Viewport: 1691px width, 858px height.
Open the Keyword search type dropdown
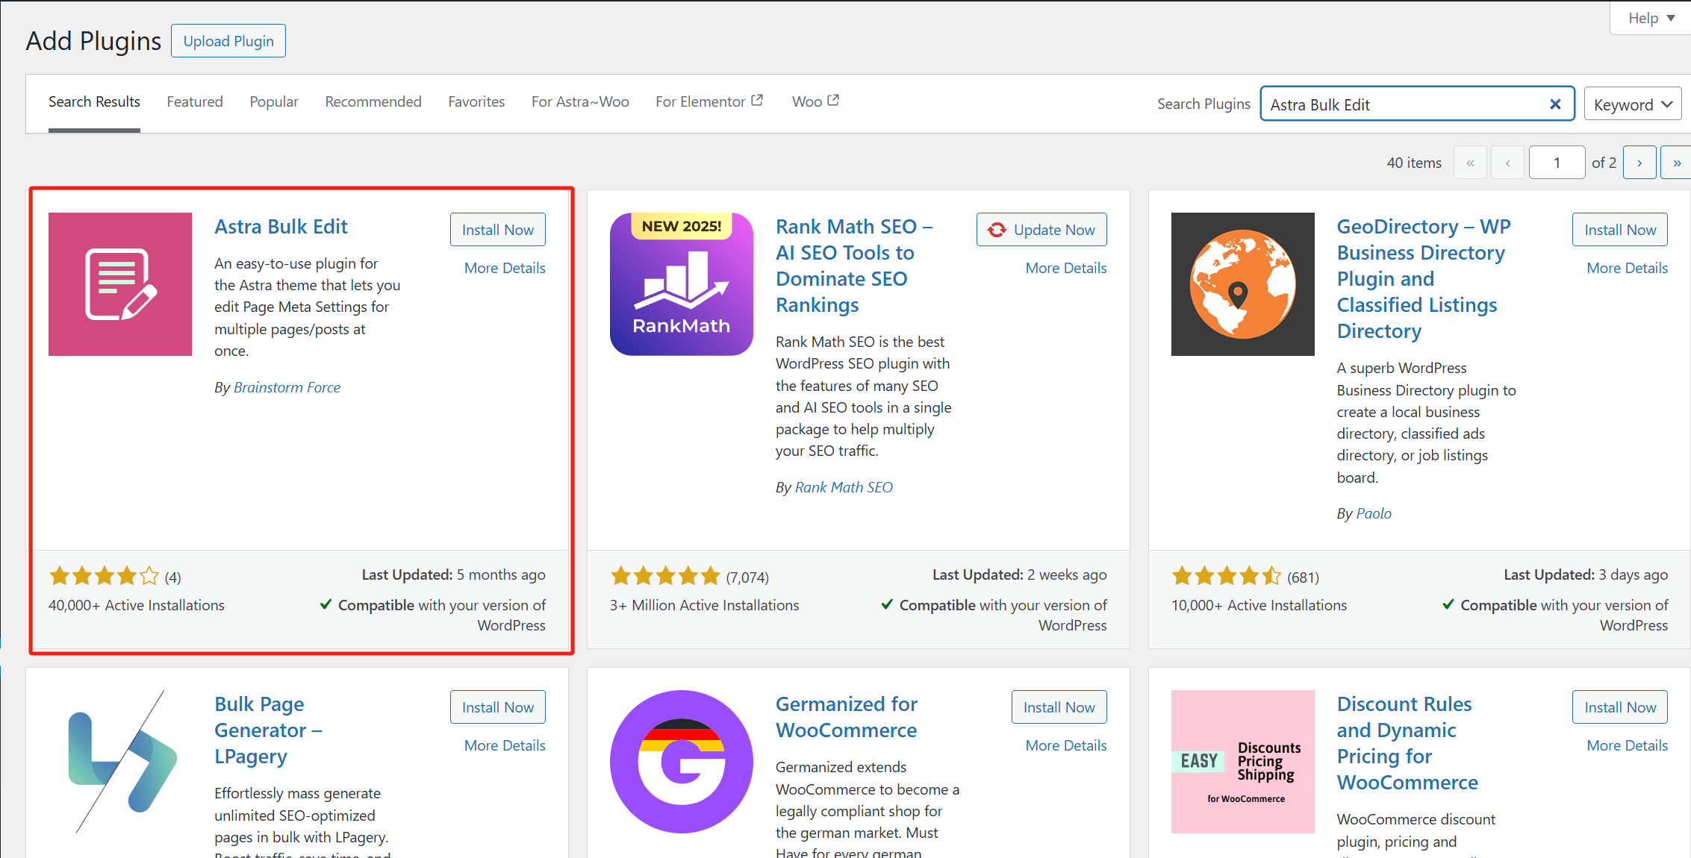pyautogui.click(x=1632, y=104)
